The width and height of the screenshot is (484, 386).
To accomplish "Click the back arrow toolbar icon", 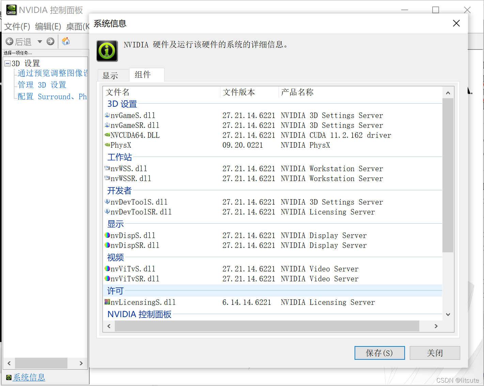I will coord(10,42).
